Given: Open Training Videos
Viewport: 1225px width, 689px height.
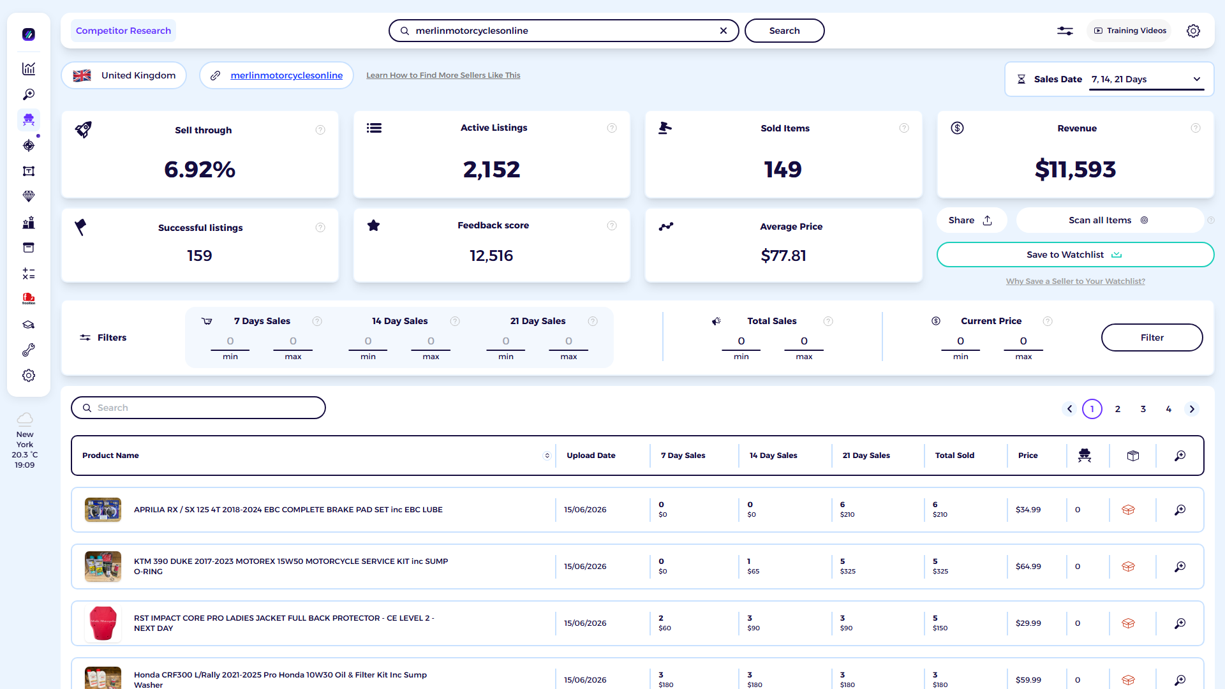Looking at the screenshot, I should 1129,31.
